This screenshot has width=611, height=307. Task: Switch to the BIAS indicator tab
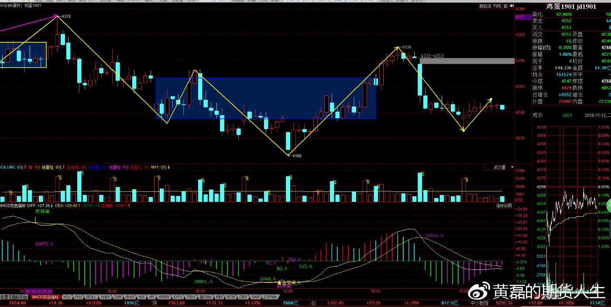coord(130,297)
